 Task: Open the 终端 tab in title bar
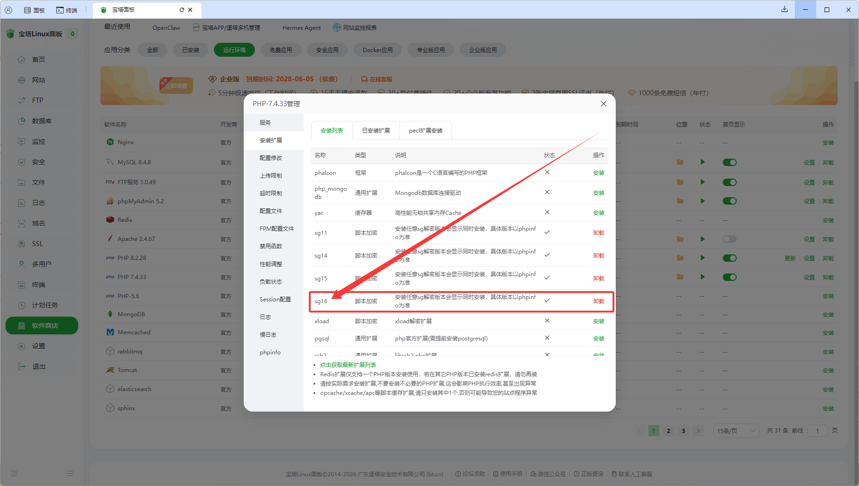click(x=67, y=10)
